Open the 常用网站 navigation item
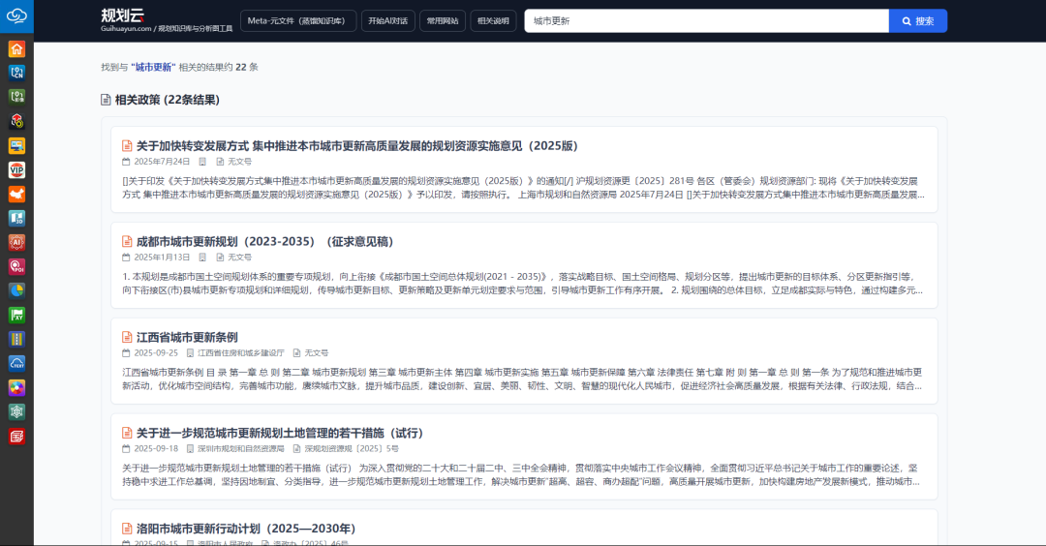This screenshot has width=1046, height=546. [x=443, y=20]
